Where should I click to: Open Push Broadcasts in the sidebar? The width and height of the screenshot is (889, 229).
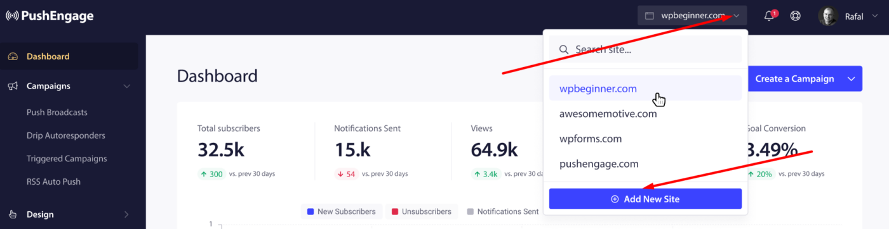pyautogui.click(x=57, y=112)
